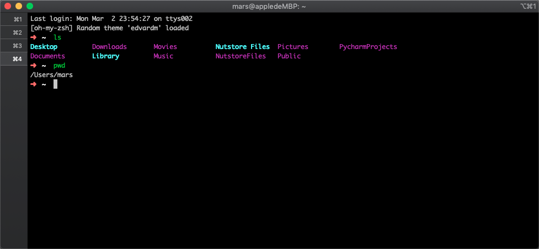Click the Library directory name
Image resolution: width=539 pixels, height=249 pixels.
pos(105,56)
